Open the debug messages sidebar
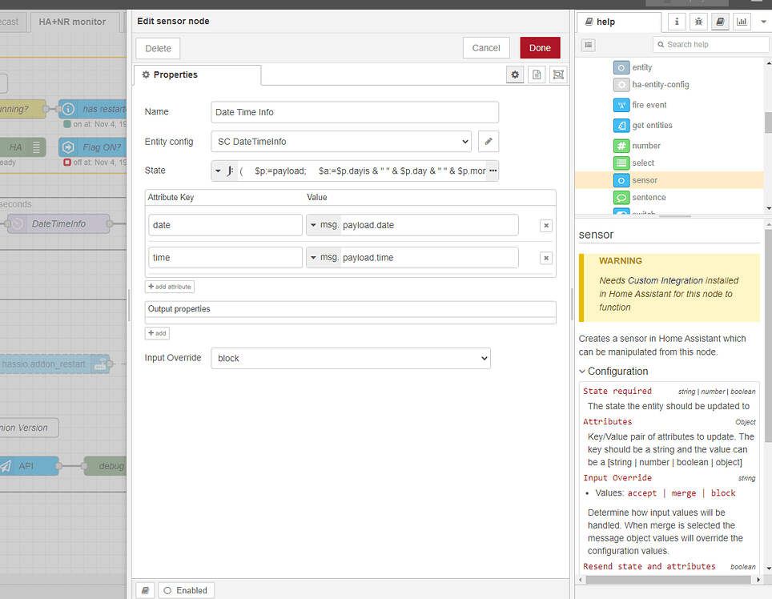This screenshot has height=599, width=772. tap(697, 21)
